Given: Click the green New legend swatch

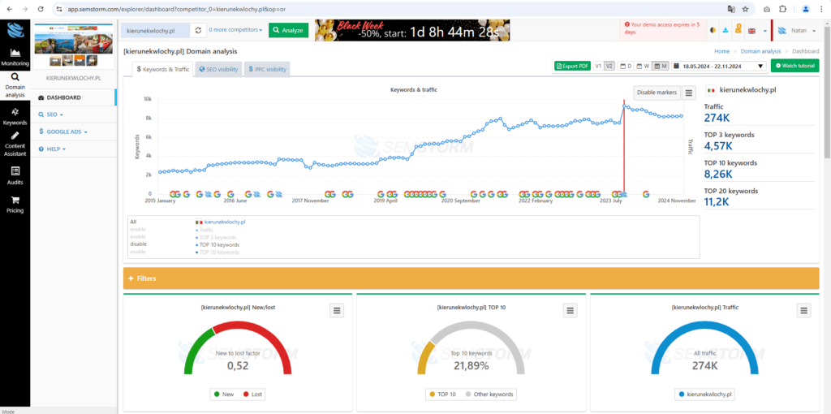Looking at the screenshot, I should pyautogui.click(x=217, y=395).
